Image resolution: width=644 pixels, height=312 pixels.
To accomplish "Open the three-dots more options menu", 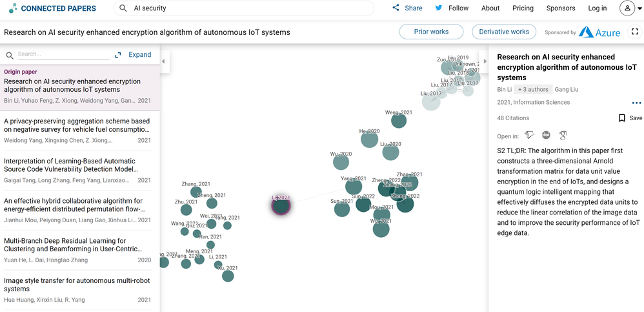I will click(x=636, y=103).
